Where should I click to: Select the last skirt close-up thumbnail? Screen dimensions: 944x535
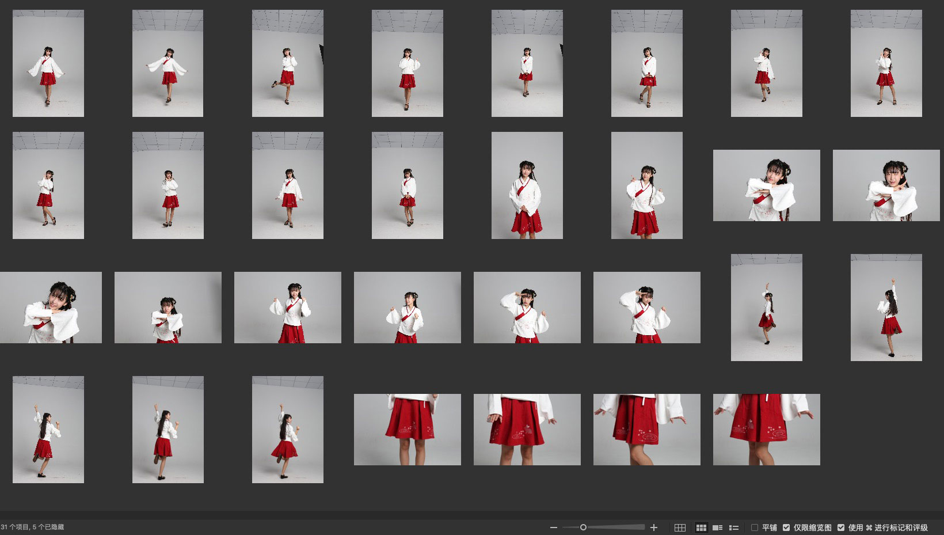pos(766,430)
